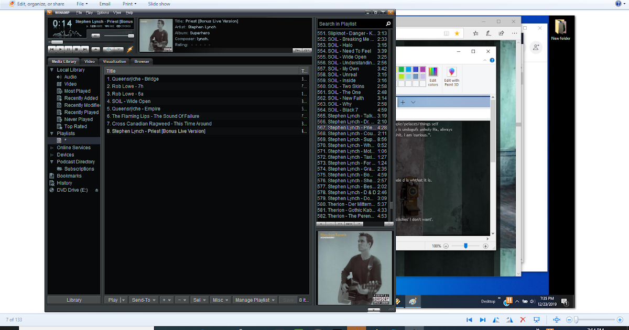Screen dimensions: 629x330
Task: Click the Play button below the playlist
Action: coord(113,300)
